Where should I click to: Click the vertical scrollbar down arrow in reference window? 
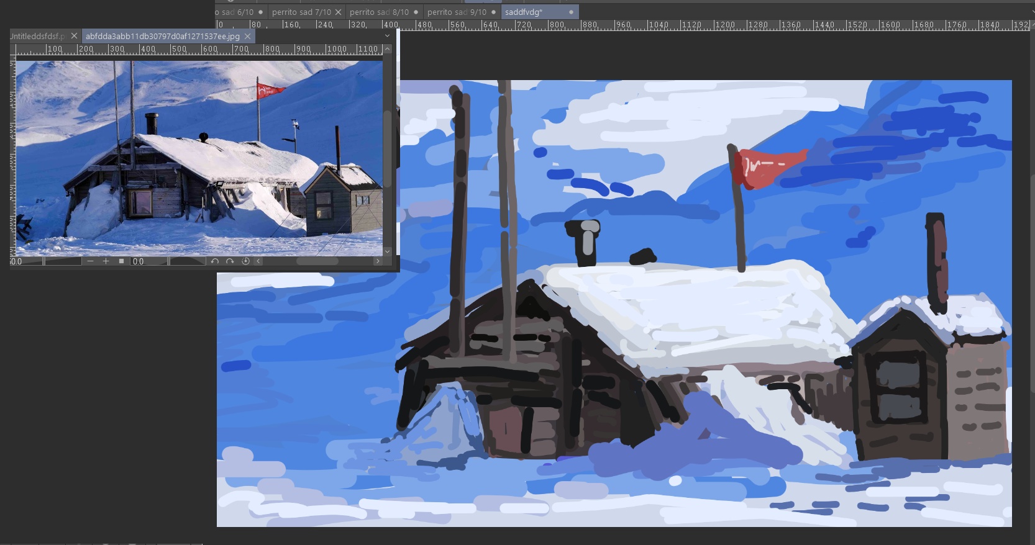[x=388, y=251]
